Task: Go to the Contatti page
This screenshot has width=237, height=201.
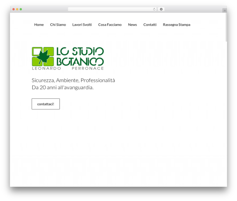Action: tap(150, 25)
